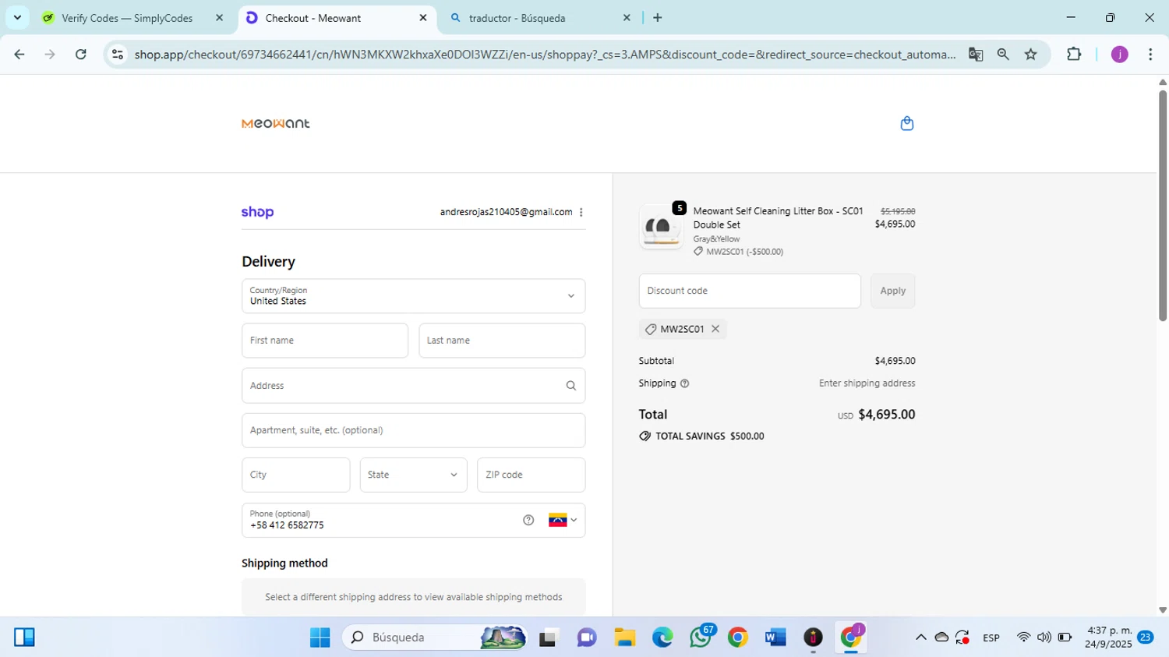Screen dimensions: 1169x657
Task: Open WhatsApp from taskbar
Action: [701, 638]
